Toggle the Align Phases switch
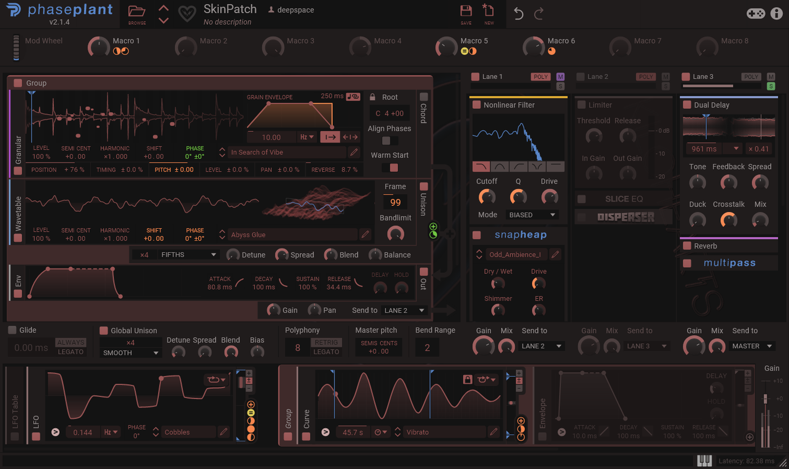The width and height of the screenshot is (789, 469). coord(390,140)
